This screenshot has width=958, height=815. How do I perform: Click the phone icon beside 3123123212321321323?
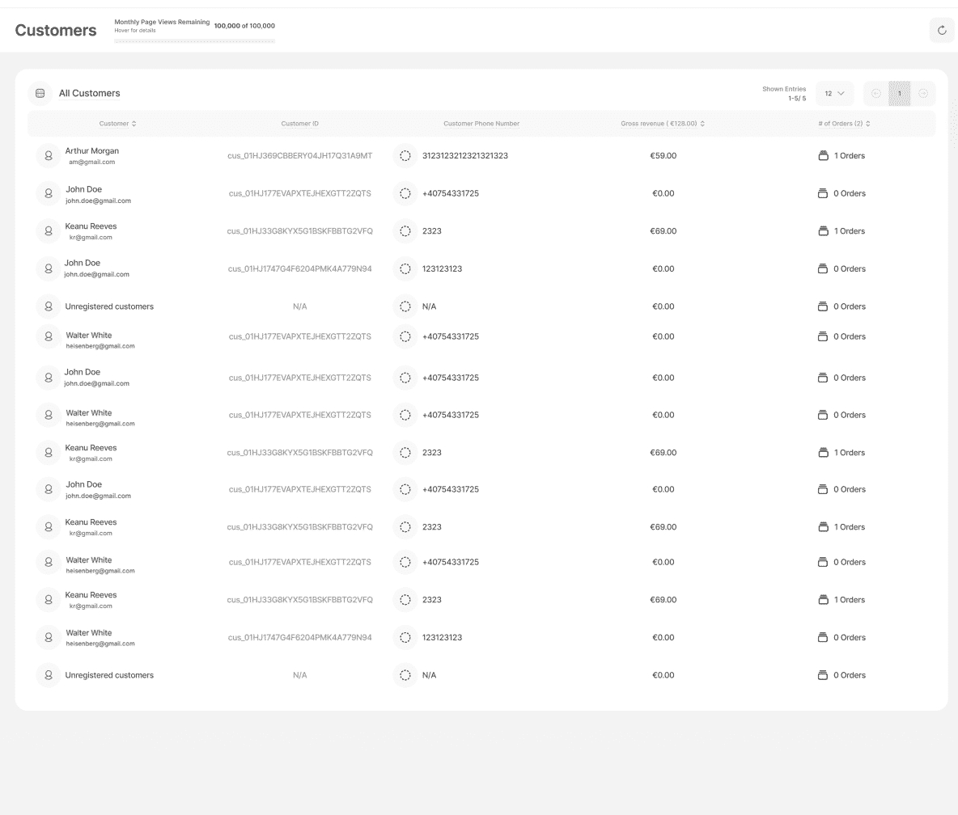[405, 156]
